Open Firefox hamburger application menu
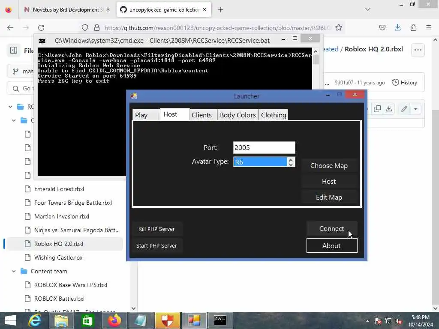 [x=429, y=27]
